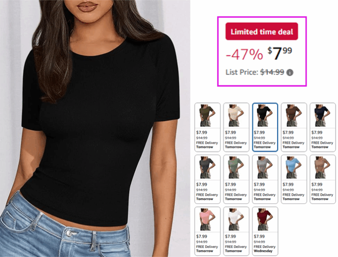Viewport: 338px width, 257px height.
Task: Select the sage green shirt swatch
Action: (236, 179)
